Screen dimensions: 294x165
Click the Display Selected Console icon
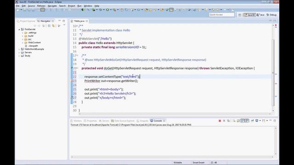[257, 121]
